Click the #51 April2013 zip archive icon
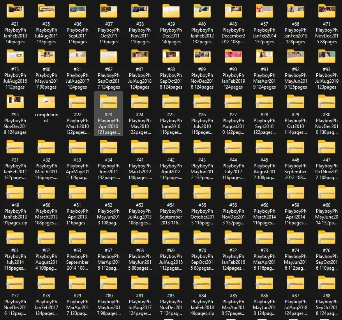 (78, 192)
